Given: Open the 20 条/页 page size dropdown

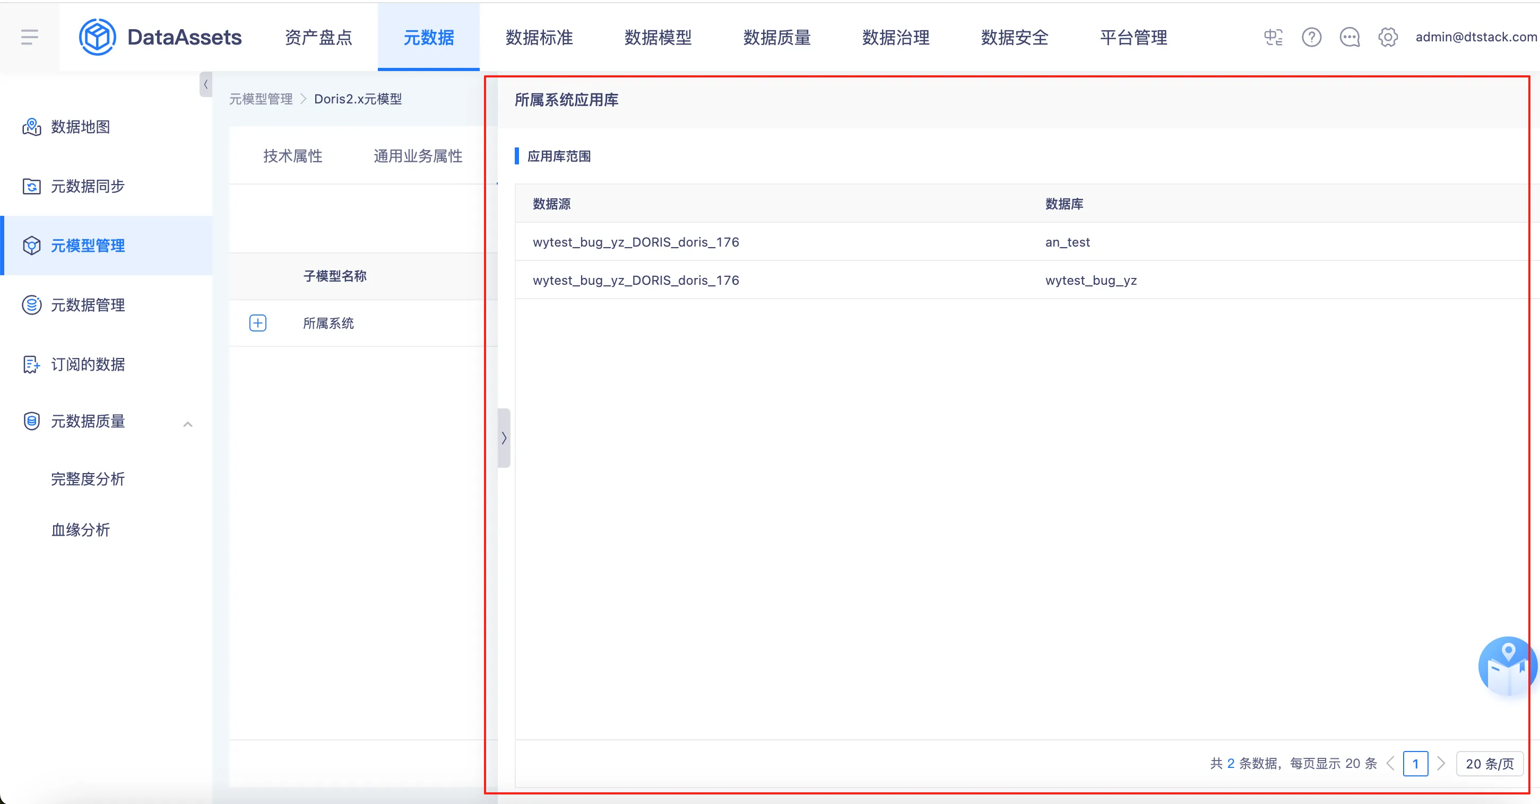Looking at the screenshot, I should coord(1489,763).
